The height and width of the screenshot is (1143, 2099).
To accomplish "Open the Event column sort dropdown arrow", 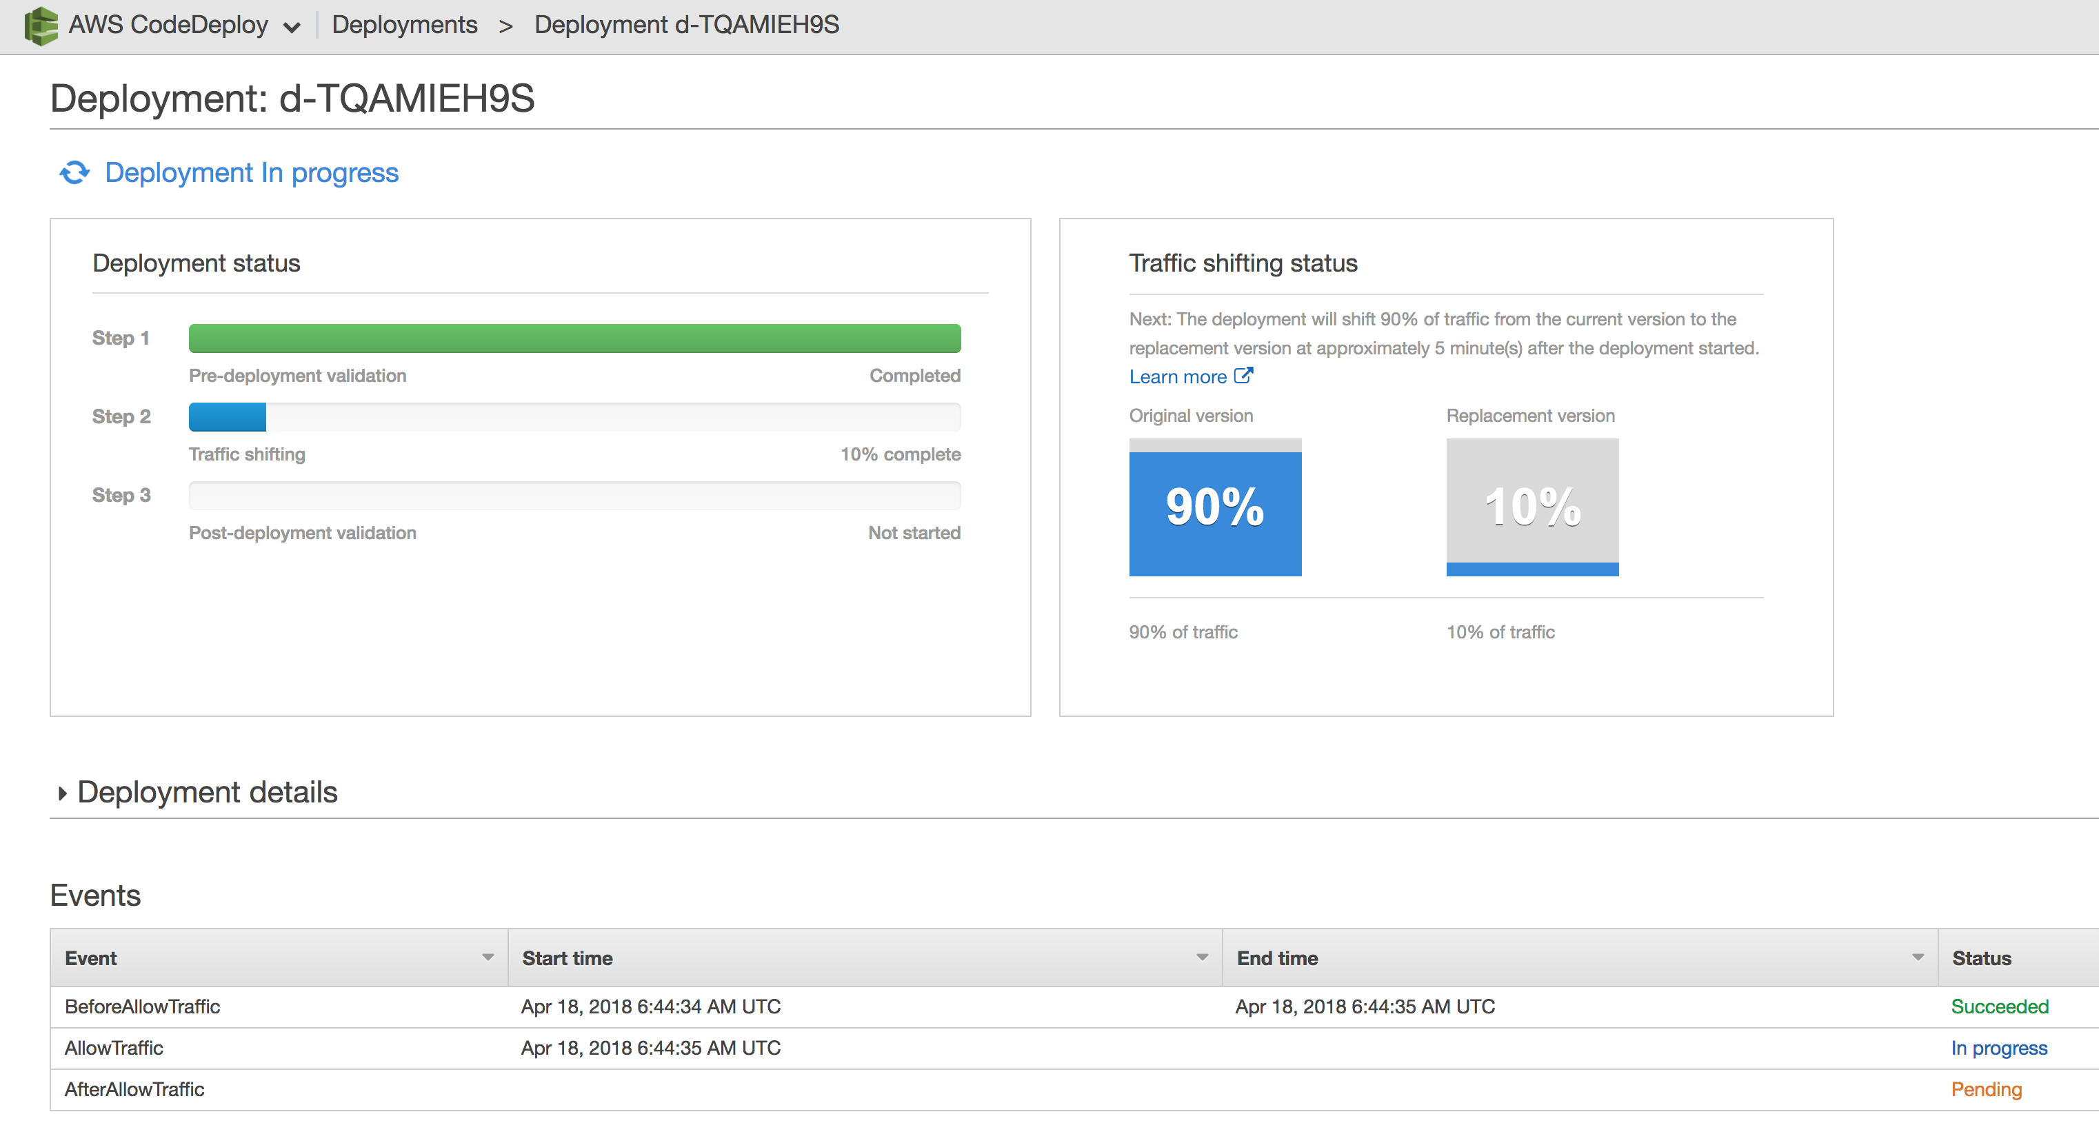I will click(488, 958).
